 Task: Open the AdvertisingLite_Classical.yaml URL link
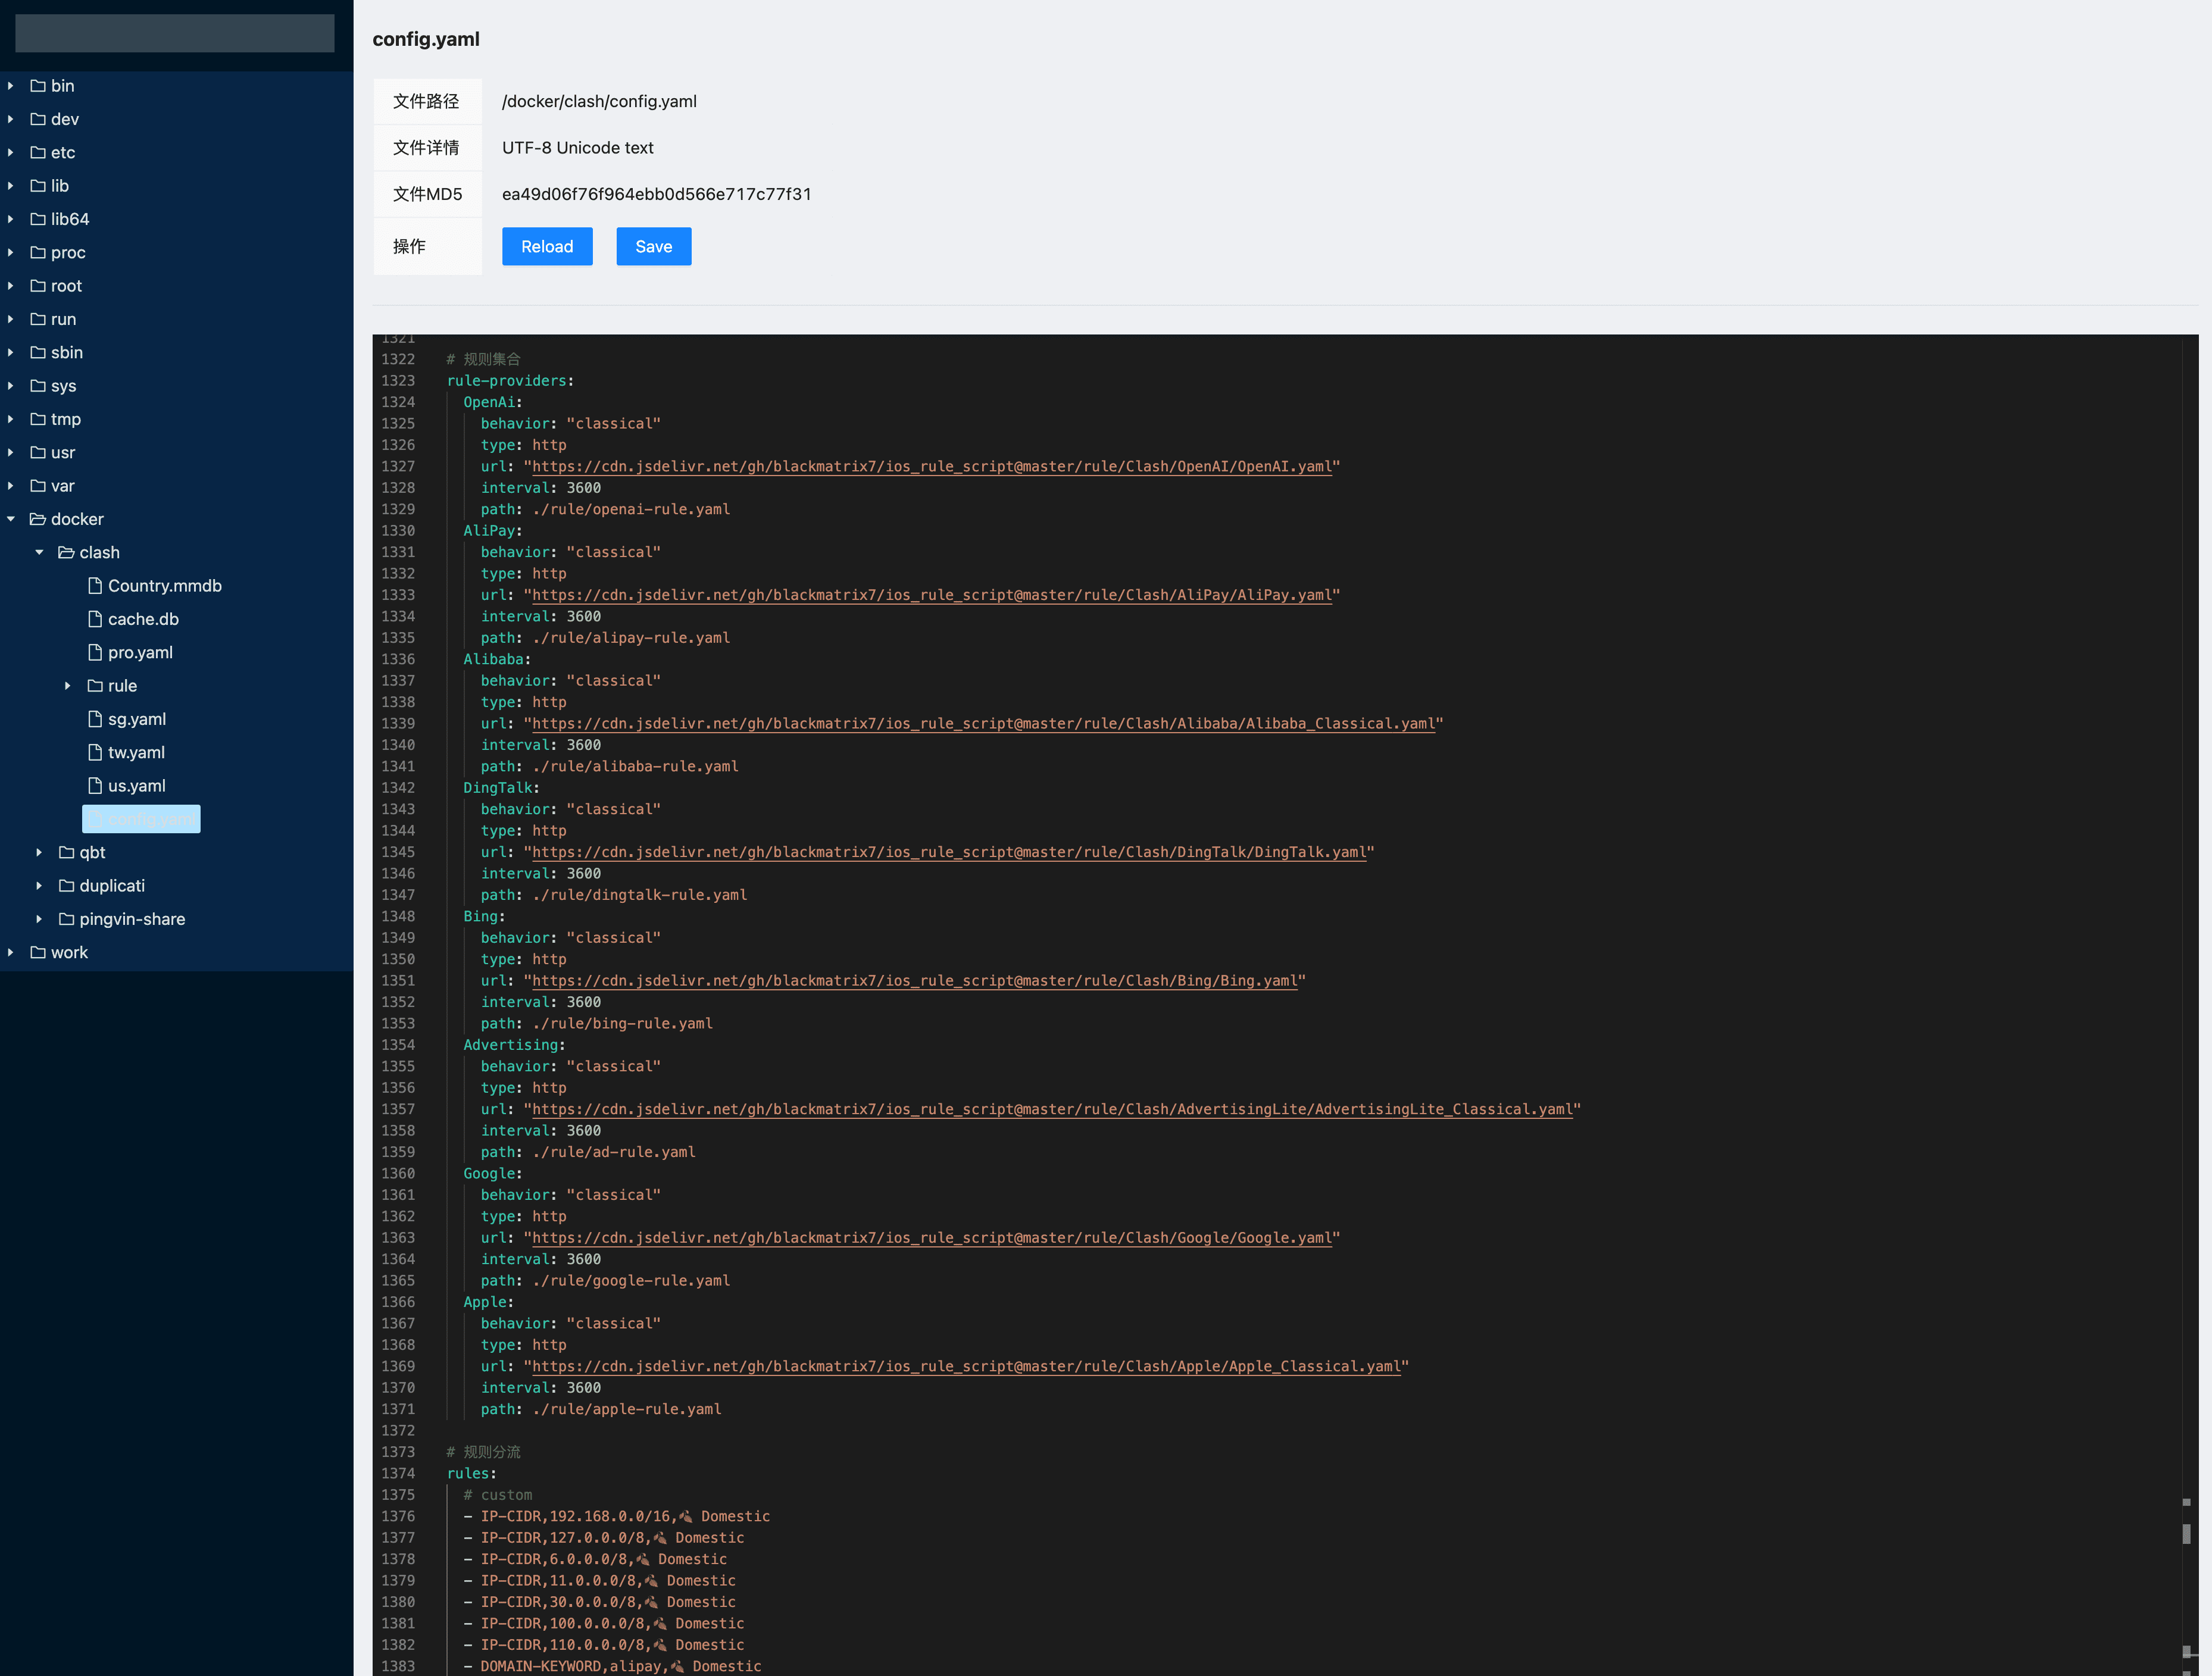pos(1052,1109)
